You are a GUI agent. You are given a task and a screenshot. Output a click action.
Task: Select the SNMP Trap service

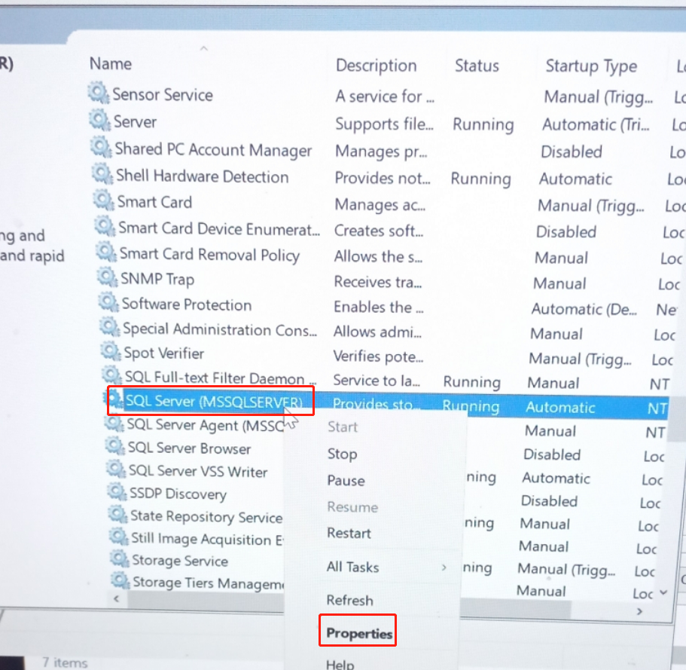click(x=157, y=279)
